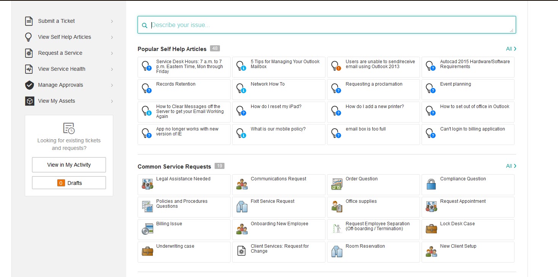The height and width of the screenshot is (277, 558).
Task: Open View Self Help Articles menu item
Action: (64, 37)
